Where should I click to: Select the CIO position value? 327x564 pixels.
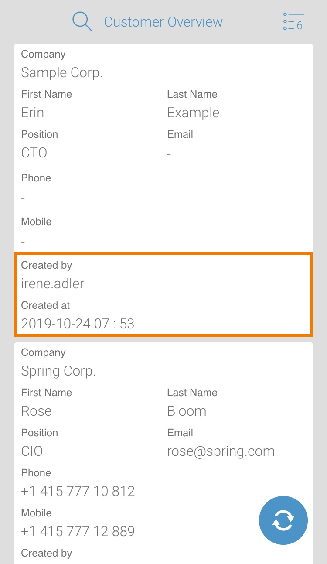(32, 451)
